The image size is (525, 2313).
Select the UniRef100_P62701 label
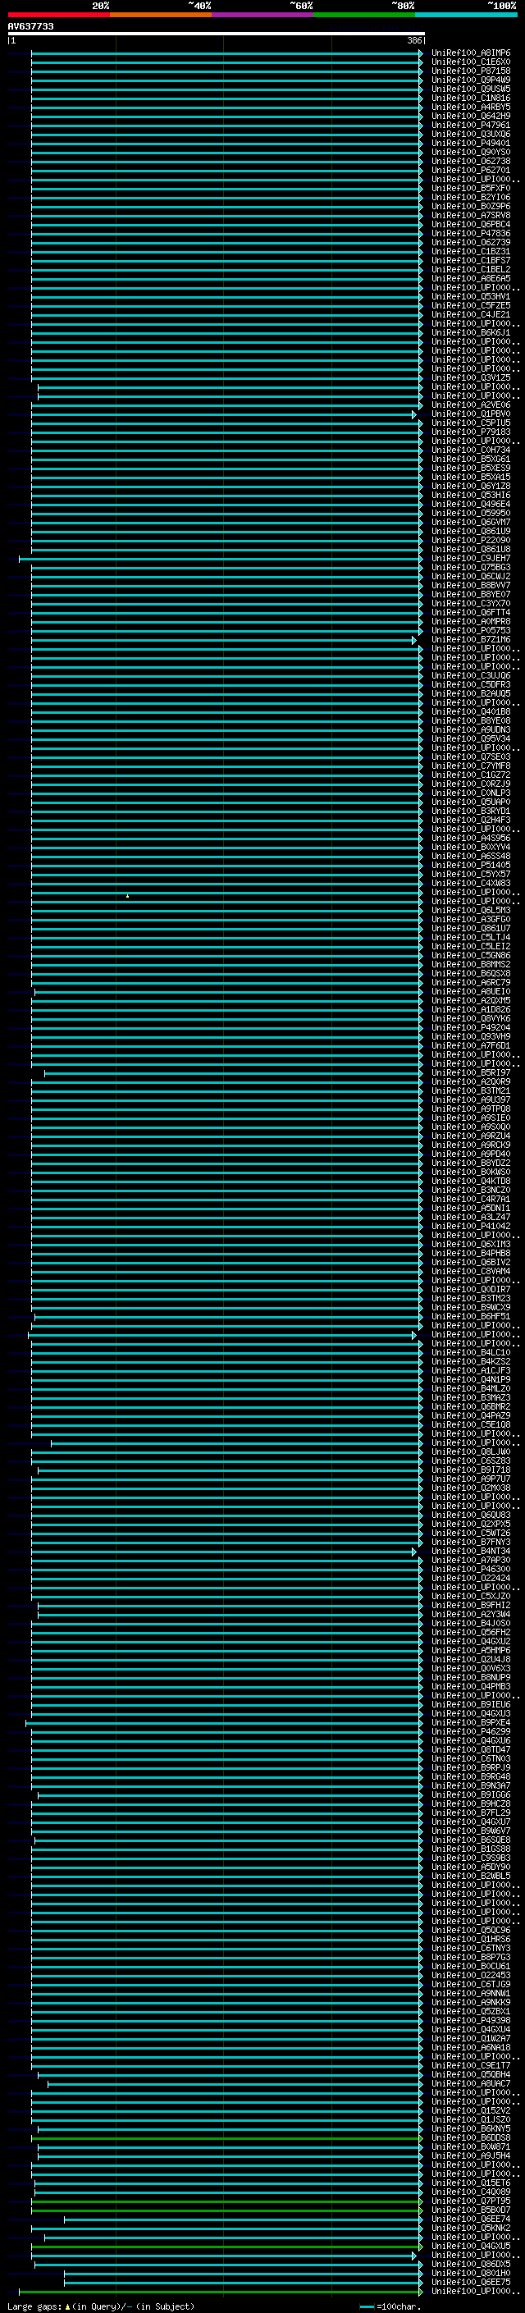[471, 170]
